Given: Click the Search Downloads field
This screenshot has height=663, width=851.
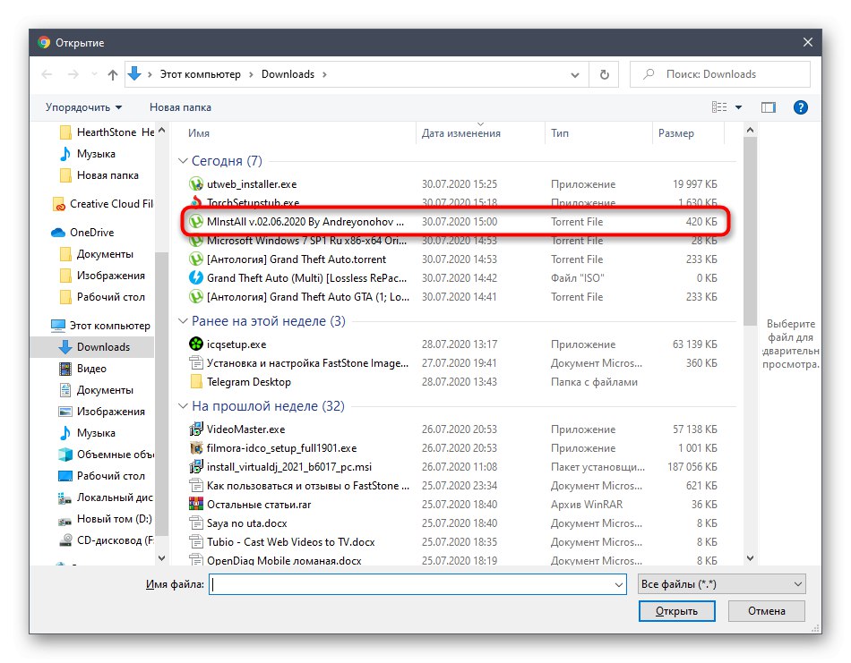Looking at the screenshot, I should tap(719, 74).
